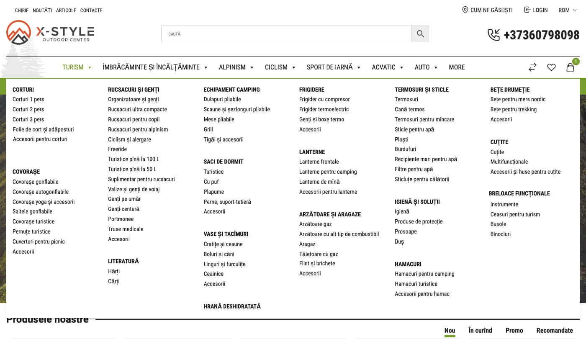Screen dimensions: 586x339
Task: Open Ceasuri pentru turism
Action: point(515,214)
